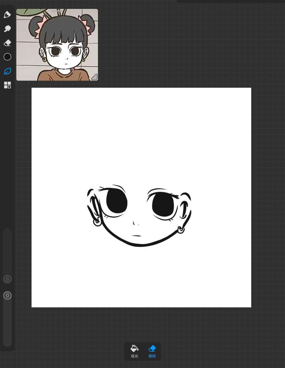The width and height of the screenshot is (285, 368).
Task: Expand the dark pull-down bar at top edge
Action: 230,1
